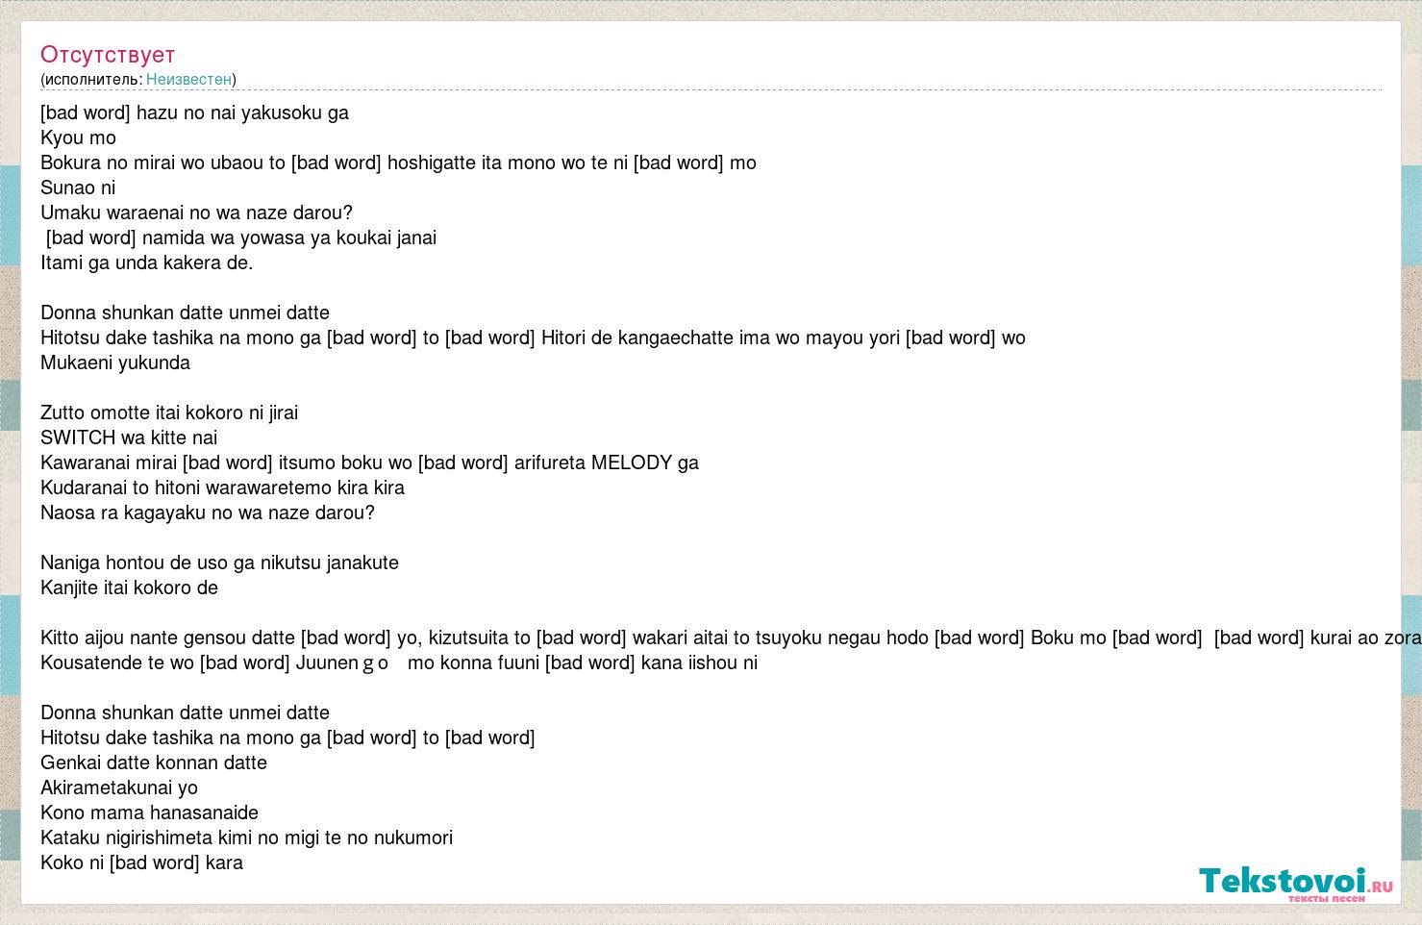This screenshot has height=925, width=1422.
Task: Click 'Kudaranai to hitoni warawaretemo kira kira'
Action: [222, 487]
